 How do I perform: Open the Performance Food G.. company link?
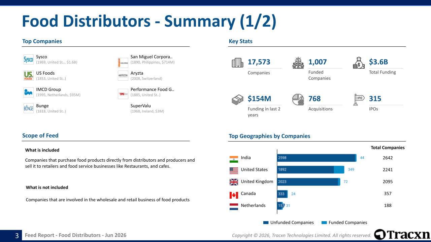click(152, 89)
